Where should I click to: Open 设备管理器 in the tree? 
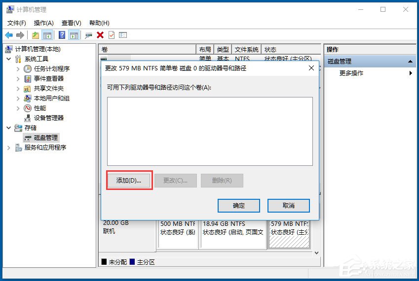(49, 118)
